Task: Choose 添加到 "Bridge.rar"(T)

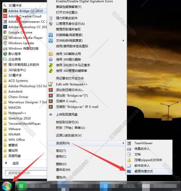Action: [72, 96]
